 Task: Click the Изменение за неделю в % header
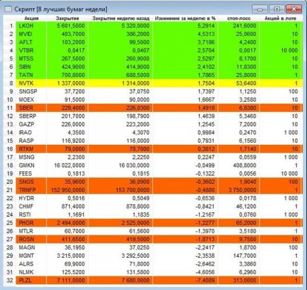tap(185, 18)
